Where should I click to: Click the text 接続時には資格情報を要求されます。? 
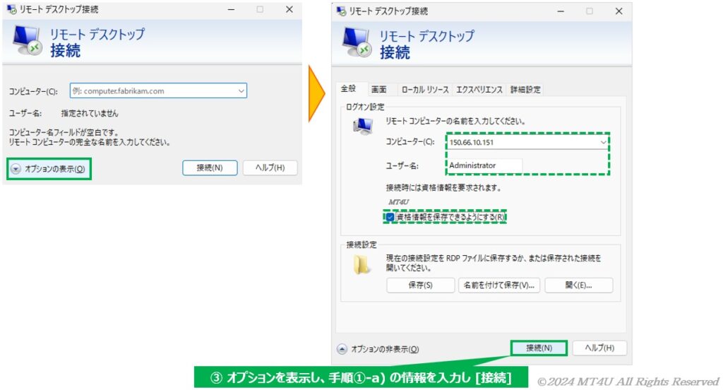(x=443, y=188)
